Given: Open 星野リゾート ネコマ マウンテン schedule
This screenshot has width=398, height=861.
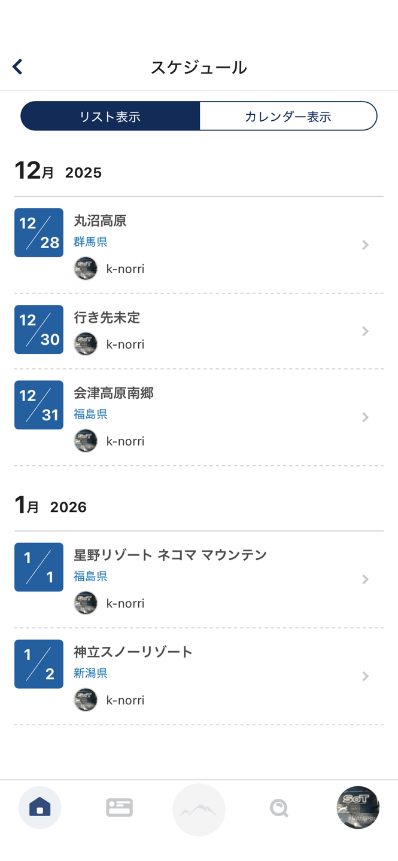Looking at the screenshot, I should click(x=170, y=555).
